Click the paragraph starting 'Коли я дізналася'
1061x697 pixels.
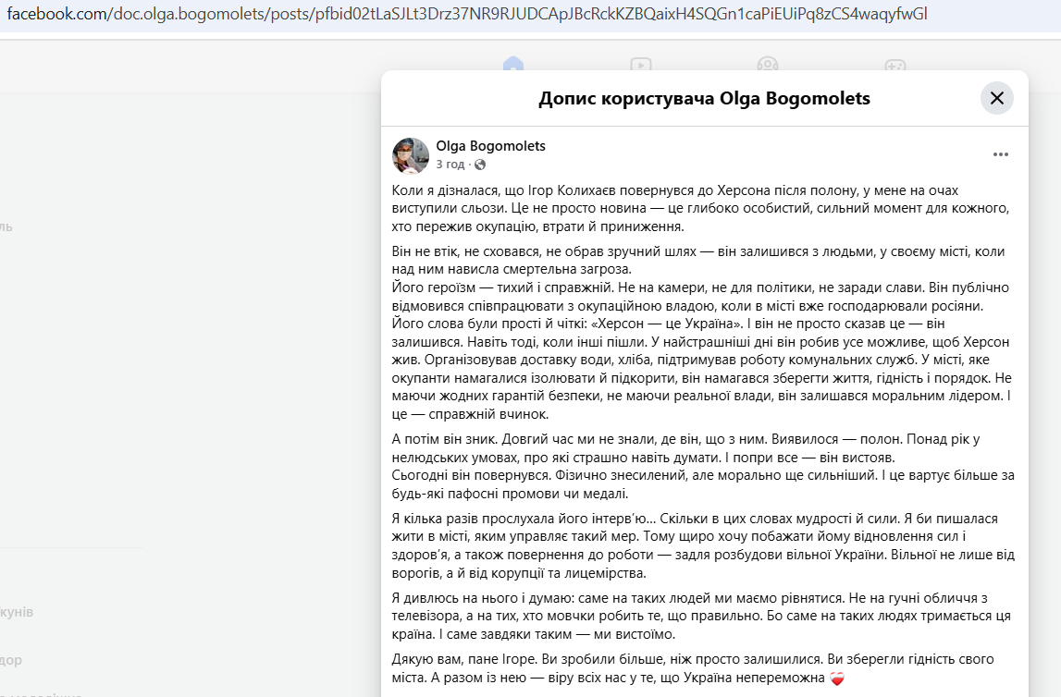point(701,208)
